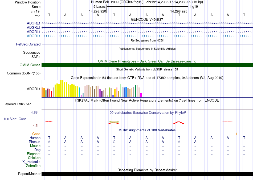Click the cyan bar in GTEx expression chart
Viewport: 253px width, 180px height.
tap(80, 92)
